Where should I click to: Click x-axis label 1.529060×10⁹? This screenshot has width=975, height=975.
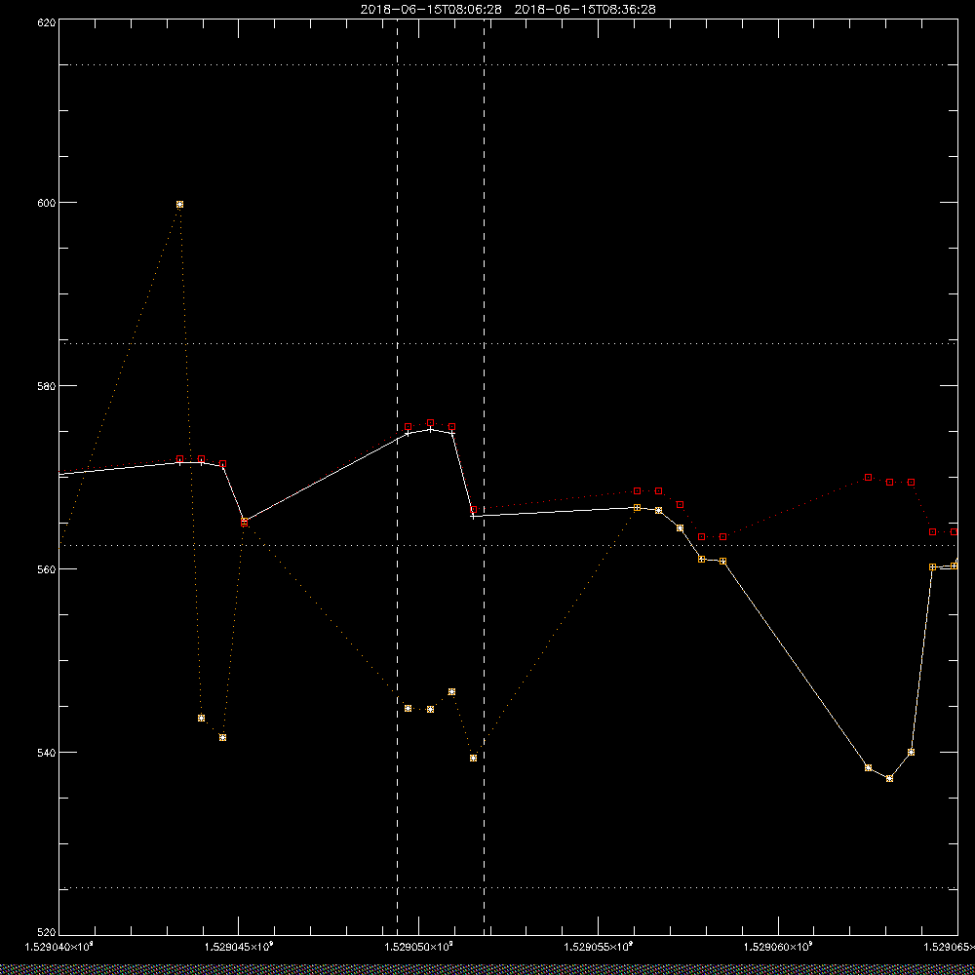click(778, 948)
